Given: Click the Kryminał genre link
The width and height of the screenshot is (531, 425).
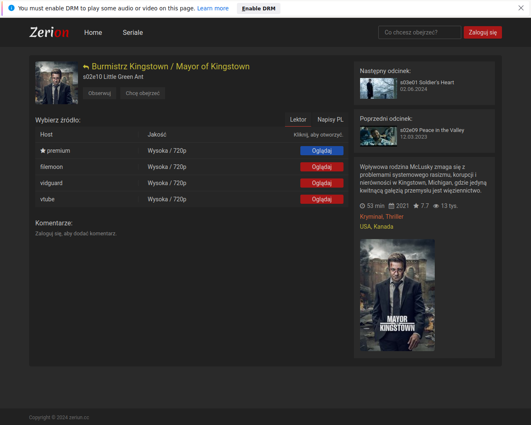Looking at the screenshot, I should (371, 217).
